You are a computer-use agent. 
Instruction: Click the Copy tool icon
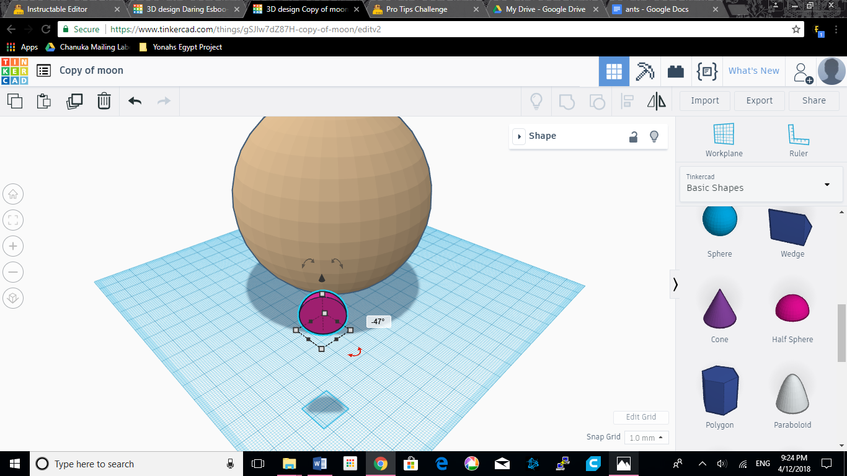coord(15,101)
